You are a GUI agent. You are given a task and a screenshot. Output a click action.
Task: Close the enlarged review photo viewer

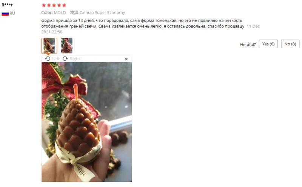tap(126, 59)
